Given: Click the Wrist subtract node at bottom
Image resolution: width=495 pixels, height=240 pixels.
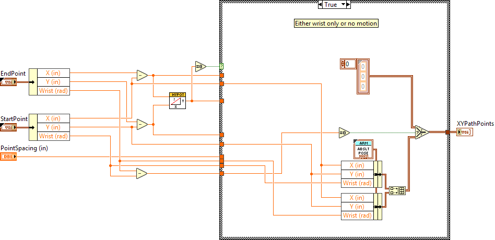Looking at the screenshot, I should (x=142, y=173).
